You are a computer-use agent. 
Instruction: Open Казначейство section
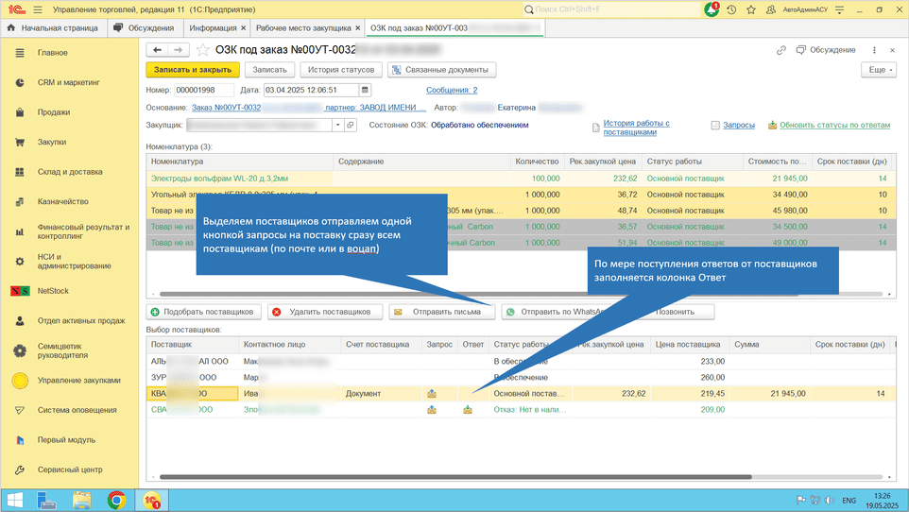coord(62,201)
